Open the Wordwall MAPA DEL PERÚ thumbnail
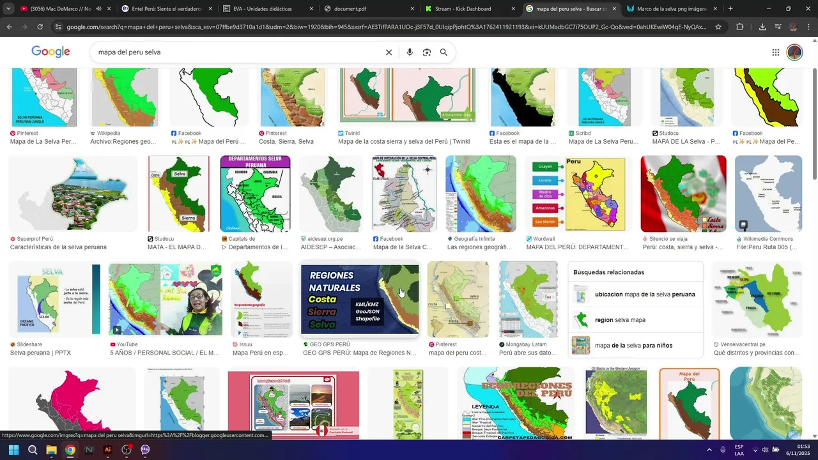818x460 pixels. tap(578, 194)
